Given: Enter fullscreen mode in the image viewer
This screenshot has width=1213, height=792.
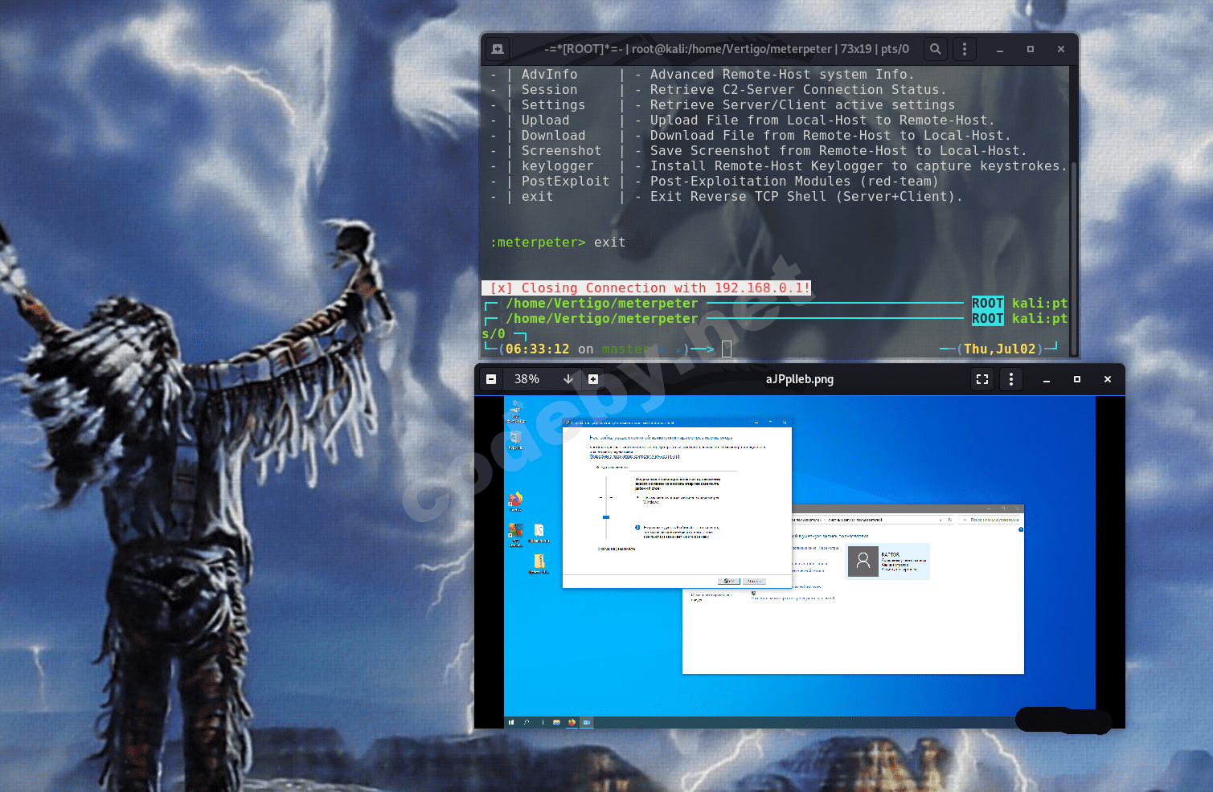Looking at the screenshot, I should tap(981, 379).
